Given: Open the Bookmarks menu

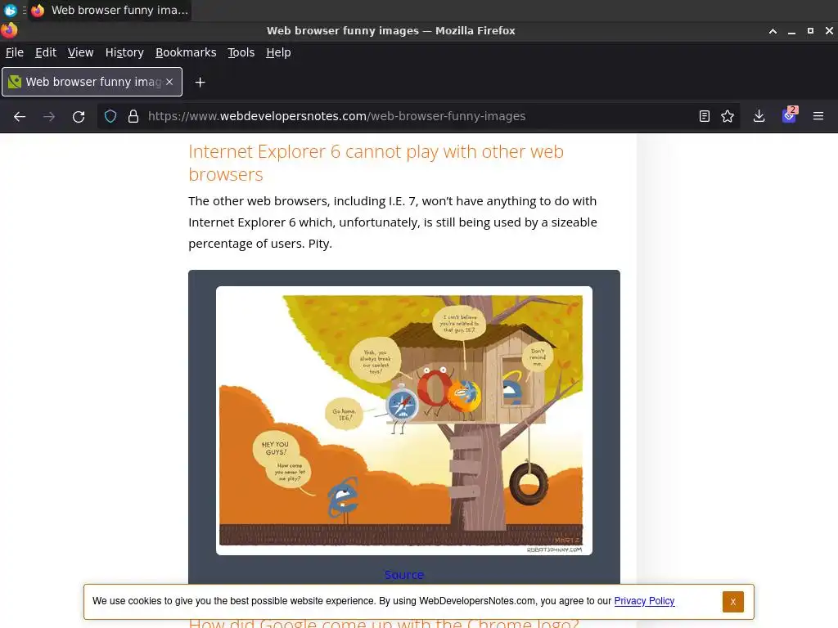Looking at the screenshot, I should click(186, 52).
